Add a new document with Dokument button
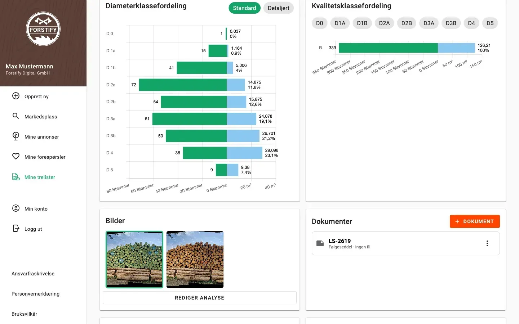Image resolution: width=519 pixels, height=324 pixels. tap(475, 221)
